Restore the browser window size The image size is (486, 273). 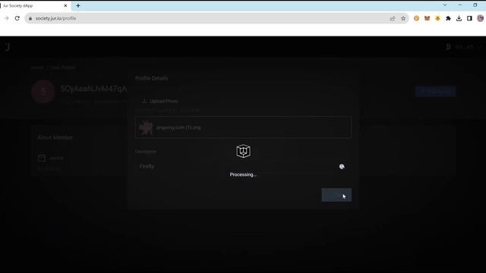click(x=475, y=5)
